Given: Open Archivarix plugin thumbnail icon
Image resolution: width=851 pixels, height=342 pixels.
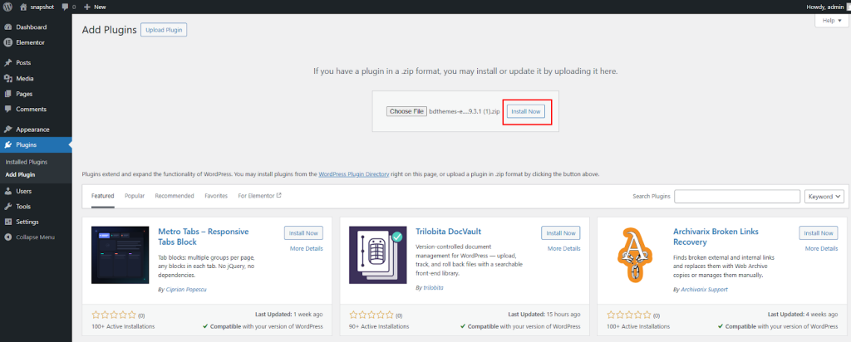Looking at the screenshot, I should 635,255.
